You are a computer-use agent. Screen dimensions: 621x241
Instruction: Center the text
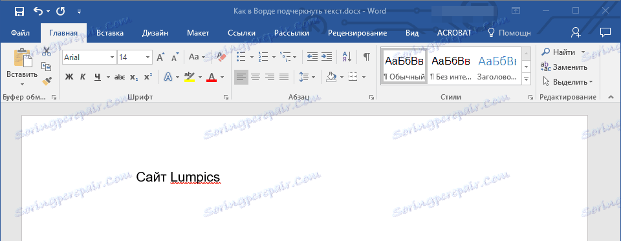coord(256,77)
